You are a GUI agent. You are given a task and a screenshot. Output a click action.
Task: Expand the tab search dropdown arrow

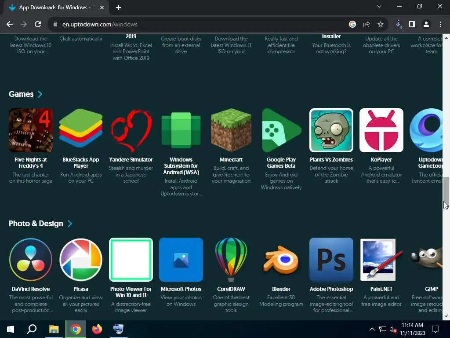click(379, 6)
